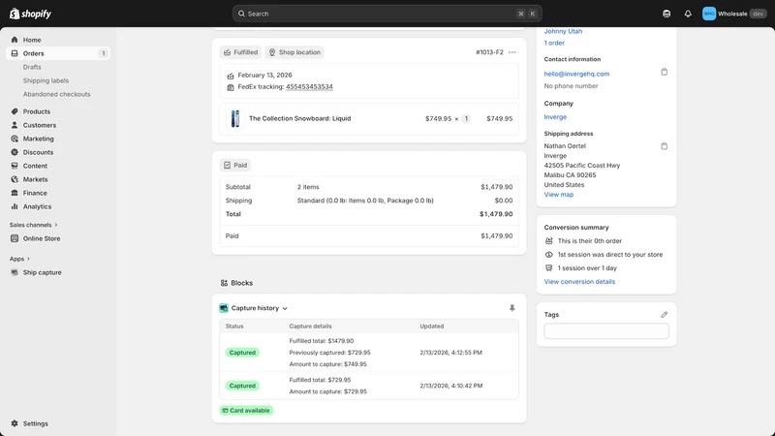Click the paid total $1,479.90
The width and height of the screenshot is (775, 436).
point(497,235)
